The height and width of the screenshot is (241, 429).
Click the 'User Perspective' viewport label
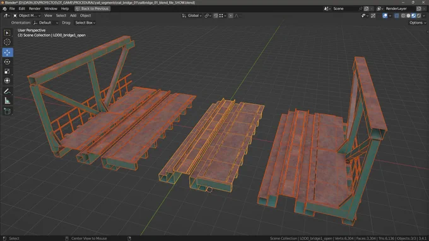32,30
